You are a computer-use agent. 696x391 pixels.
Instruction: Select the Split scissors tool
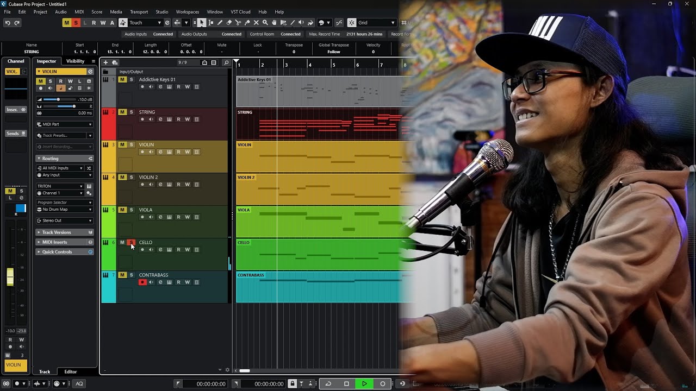point(238,23)
